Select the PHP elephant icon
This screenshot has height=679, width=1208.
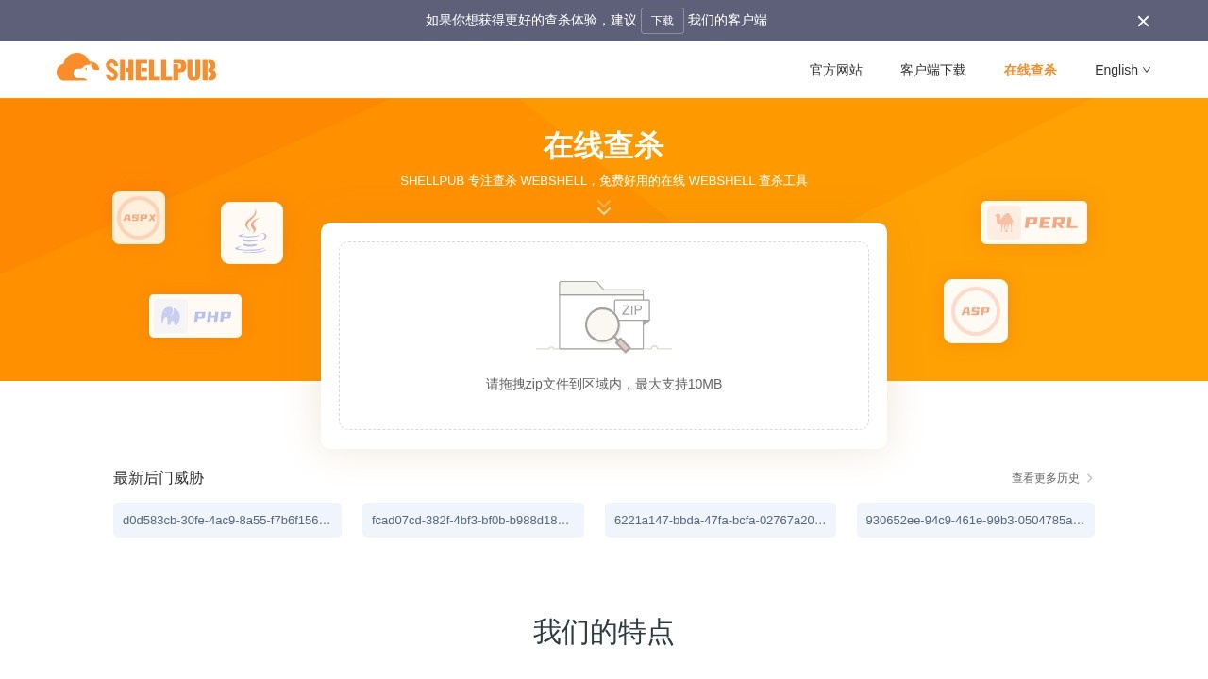(195, 316)
